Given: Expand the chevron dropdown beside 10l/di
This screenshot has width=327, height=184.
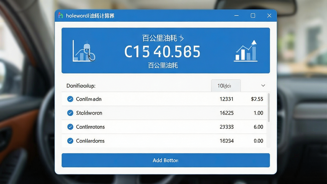Looking at the screenshot, I should coord(263,86).
